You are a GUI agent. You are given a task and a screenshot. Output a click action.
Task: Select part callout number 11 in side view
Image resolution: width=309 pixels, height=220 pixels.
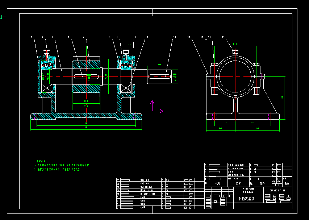(x=189, y=37)
